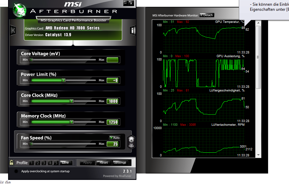Toggle Auto fan speed mode

115,138
